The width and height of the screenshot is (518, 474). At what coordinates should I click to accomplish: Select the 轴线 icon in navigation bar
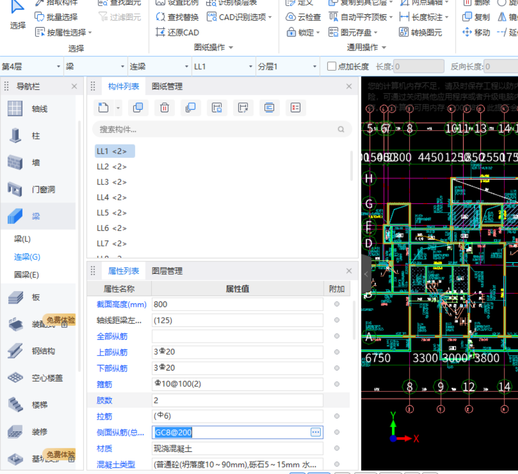coord(15,108)
